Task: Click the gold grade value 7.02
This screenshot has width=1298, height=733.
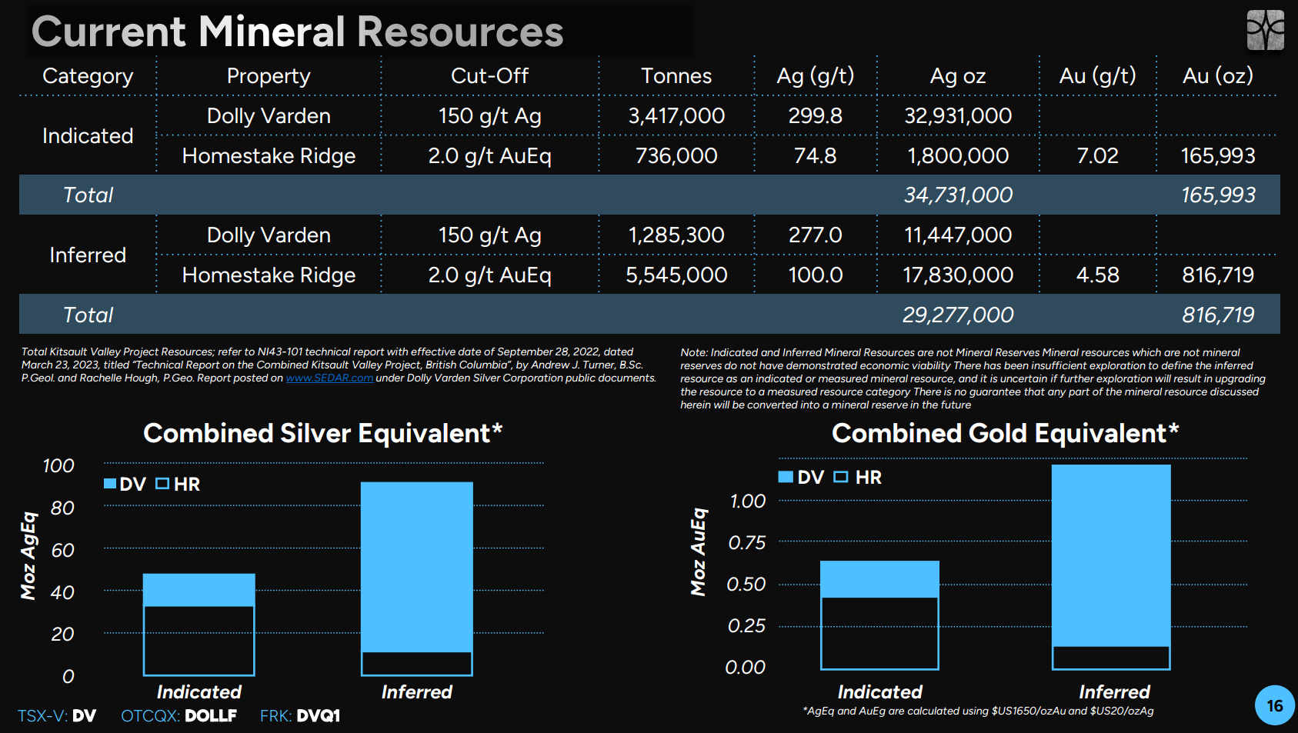Action: 1098,156
